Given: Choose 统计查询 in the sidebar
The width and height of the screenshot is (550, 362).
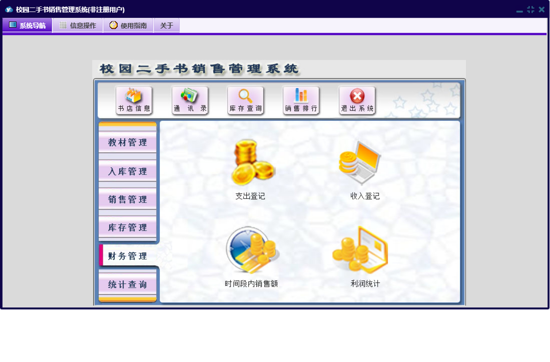Looking at the screenshot, I should click(x=128, y=284).
